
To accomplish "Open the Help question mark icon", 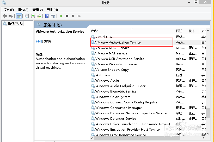I will pos(47,16).
